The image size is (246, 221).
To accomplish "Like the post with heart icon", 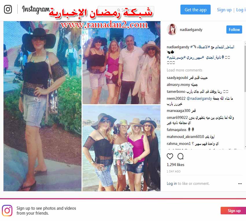I will click(x=170, y=156).
